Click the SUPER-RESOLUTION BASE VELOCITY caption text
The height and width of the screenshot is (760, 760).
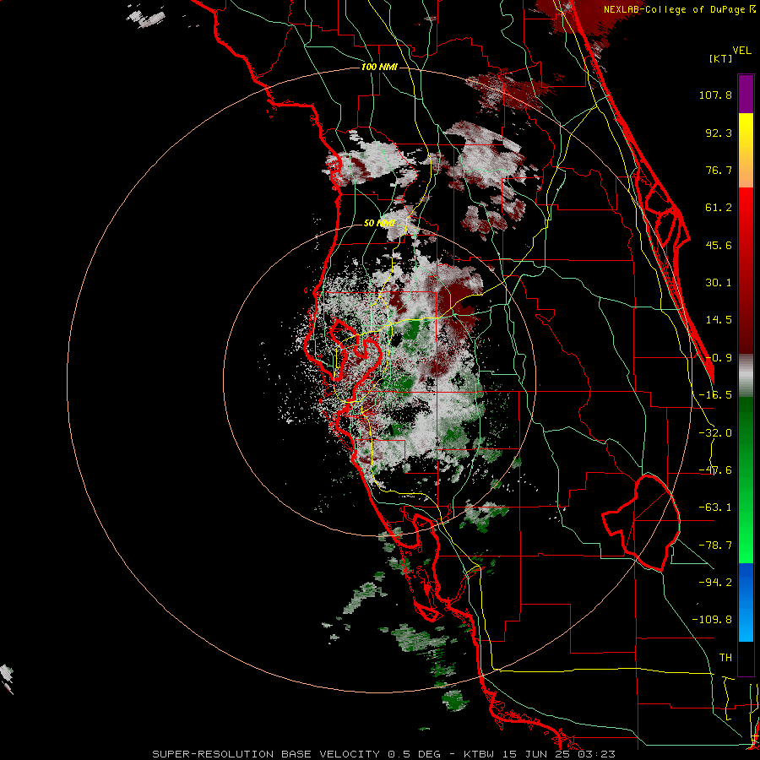point(268,754)
